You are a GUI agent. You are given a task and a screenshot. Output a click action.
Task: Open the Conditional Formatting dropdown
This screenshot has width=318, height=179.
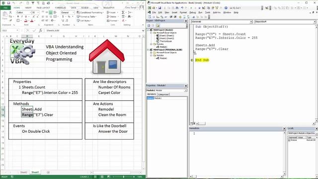pos(90,12)
